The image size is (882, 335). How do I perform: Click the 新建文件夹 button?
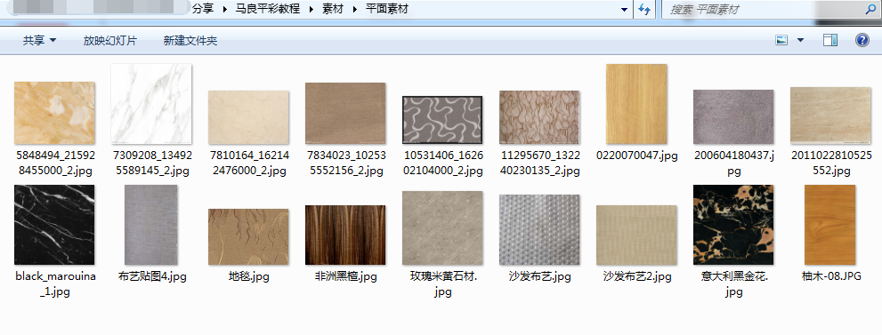click(190, 40)
